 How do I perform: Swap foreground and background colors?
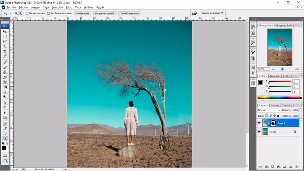(7, 143)
